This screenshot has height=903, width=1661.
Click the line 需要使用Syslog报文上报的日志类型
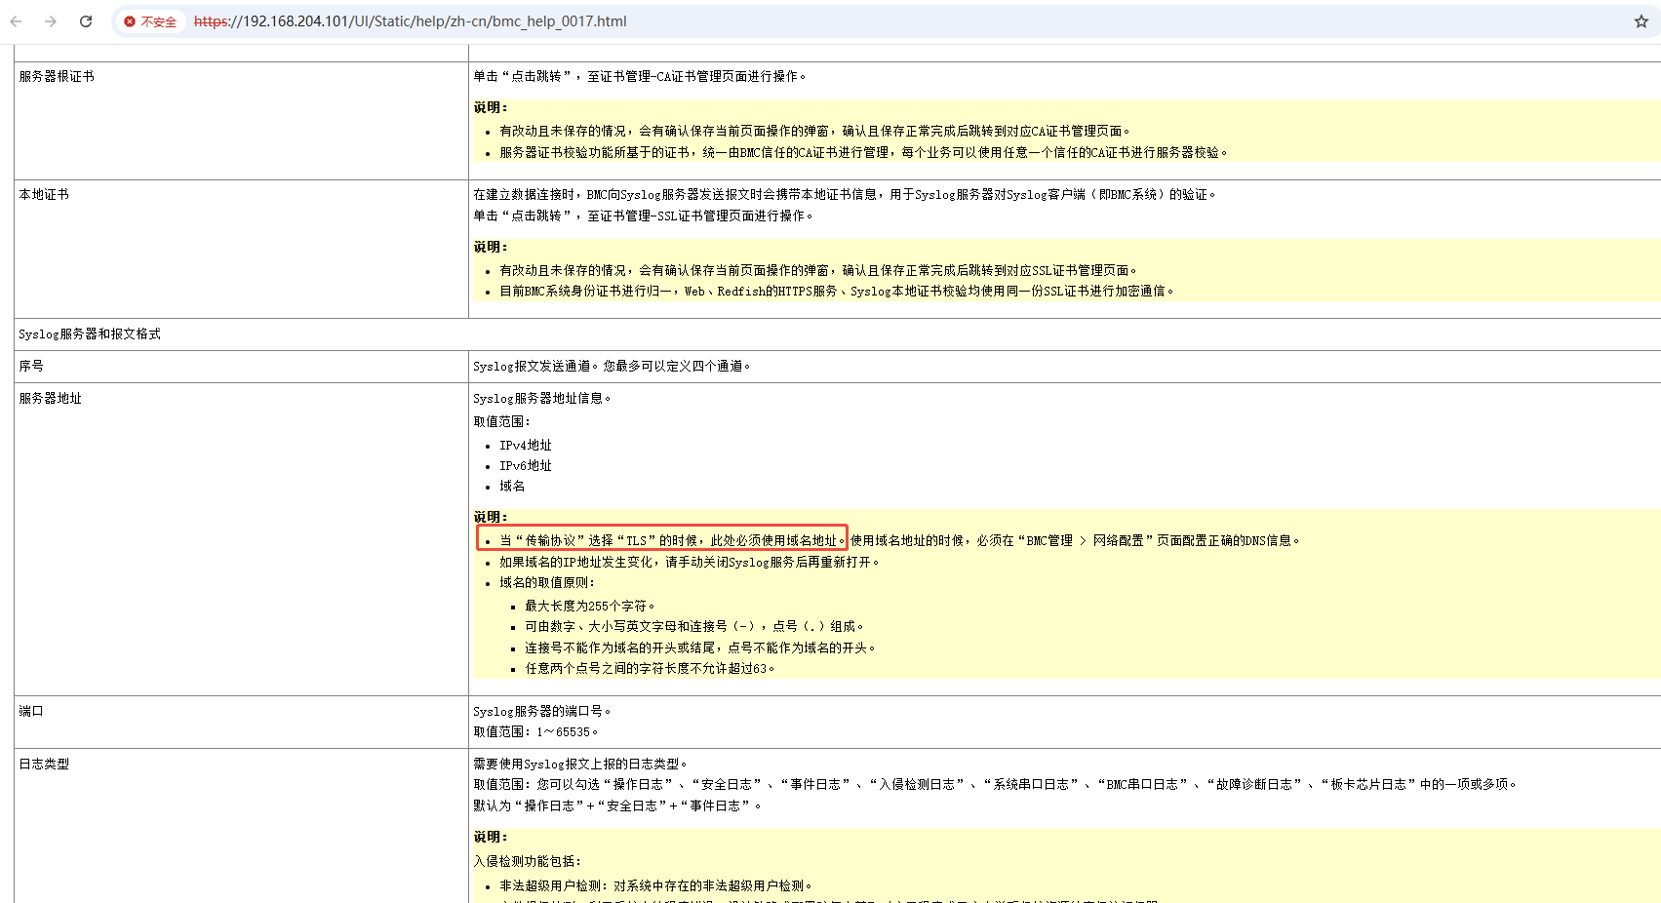(x=580, y=764)
